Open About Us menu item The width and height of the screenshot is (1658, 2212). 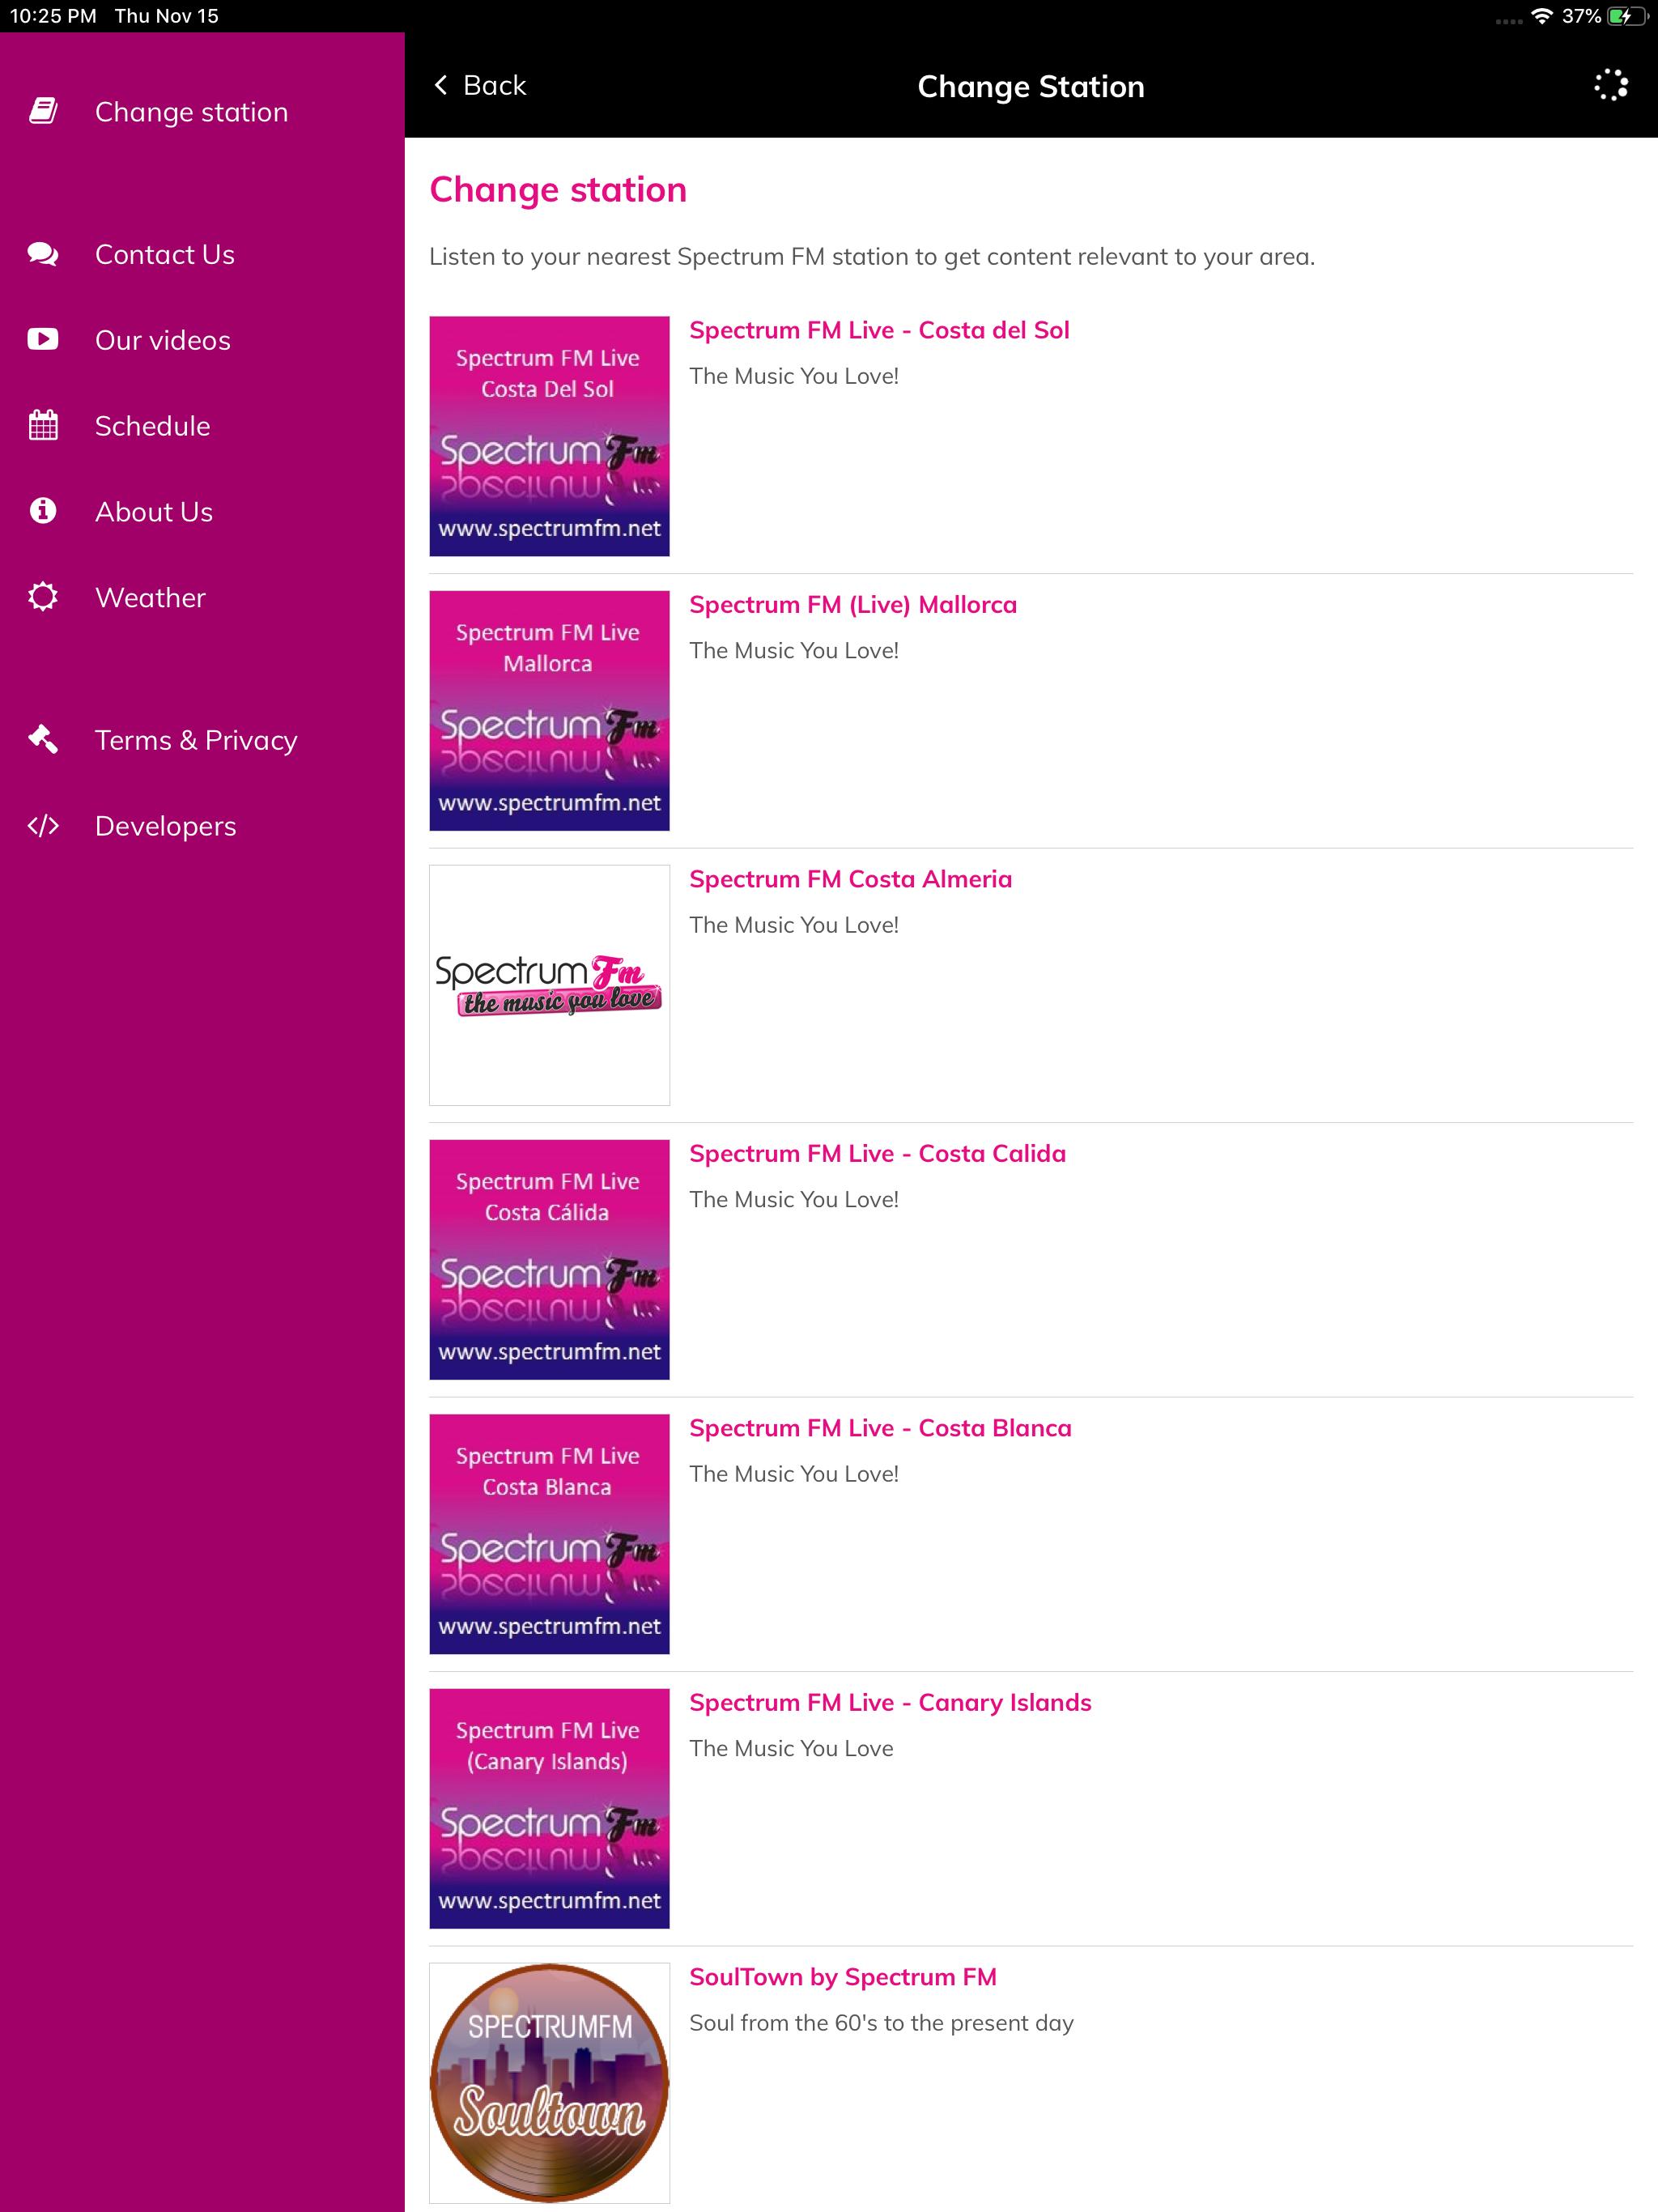(x=202, y=512)
